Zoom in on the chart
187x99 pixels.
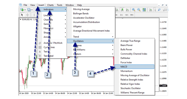coord(134,10)
